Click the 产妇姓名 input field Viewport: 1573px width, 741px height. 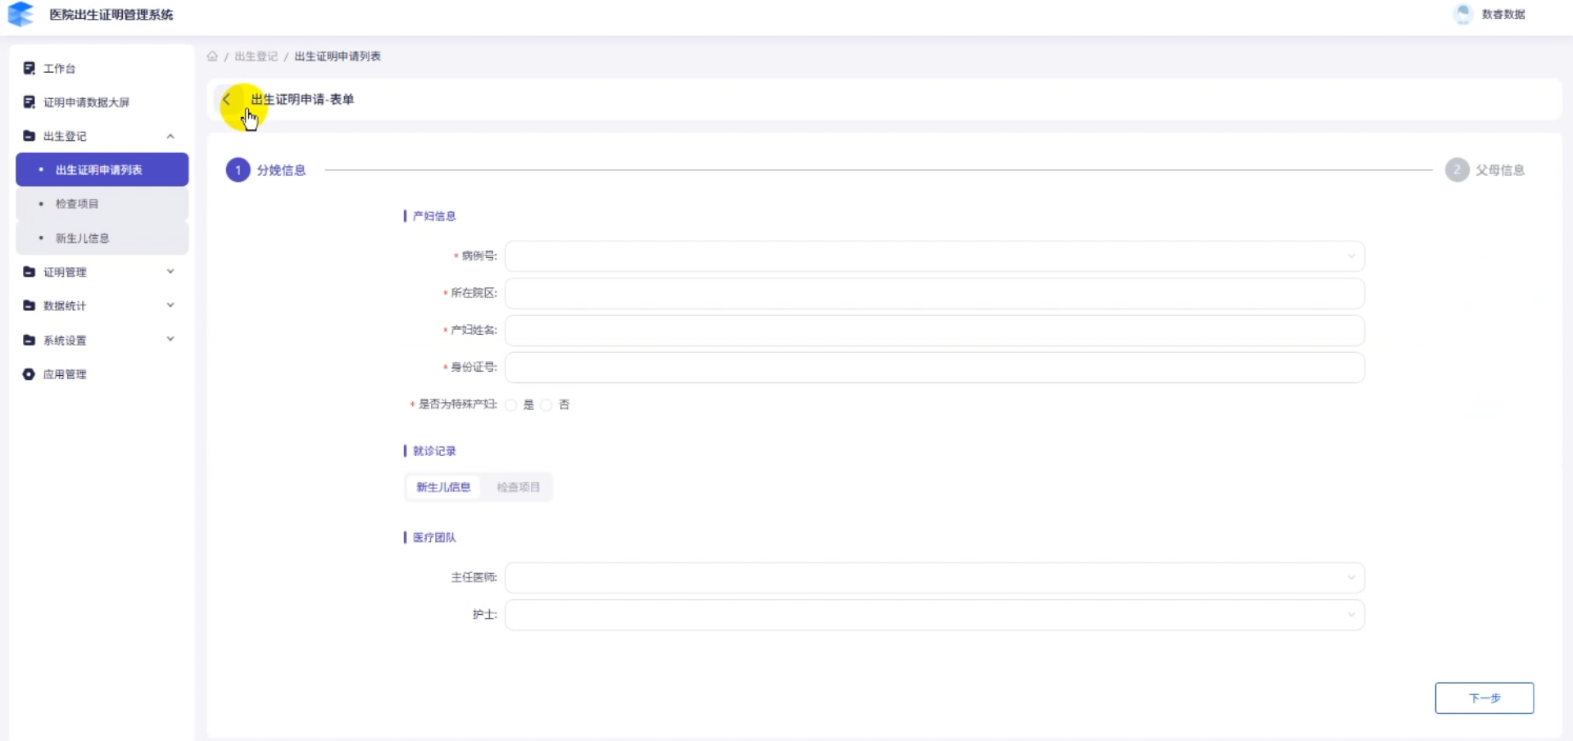(x=935, y=330)
